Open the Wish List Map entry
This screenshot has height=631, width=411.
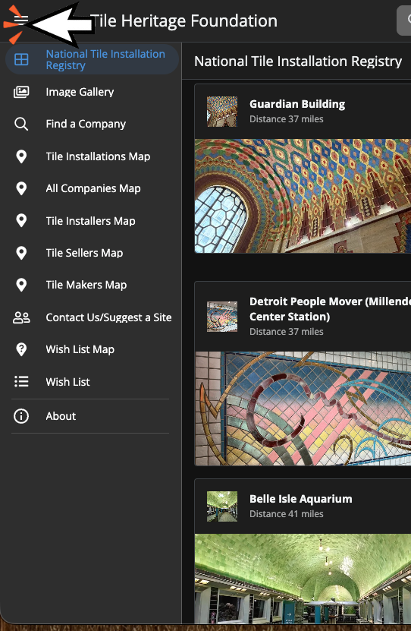click(92, 349)
